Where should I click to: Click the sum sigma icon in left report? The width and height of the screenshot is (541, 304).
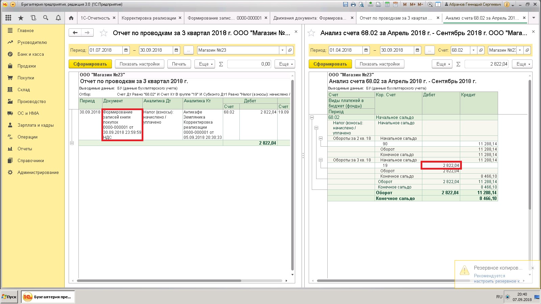point(221,64)
